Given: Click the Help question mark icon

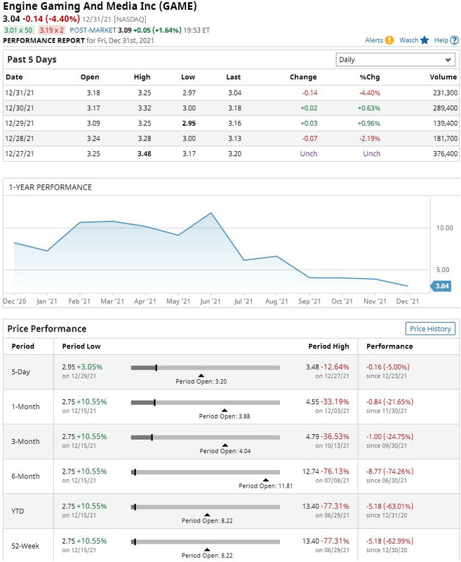Looking at the screenshot, I should tap(455, 40).
